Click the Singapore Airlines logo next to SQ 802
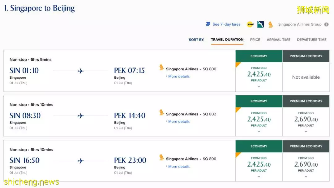Screen dimensions: 334x188 tap(162, 112)
